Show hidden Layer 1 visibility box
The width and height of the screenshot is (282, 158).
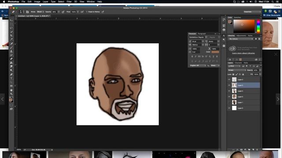click(229, 102)
